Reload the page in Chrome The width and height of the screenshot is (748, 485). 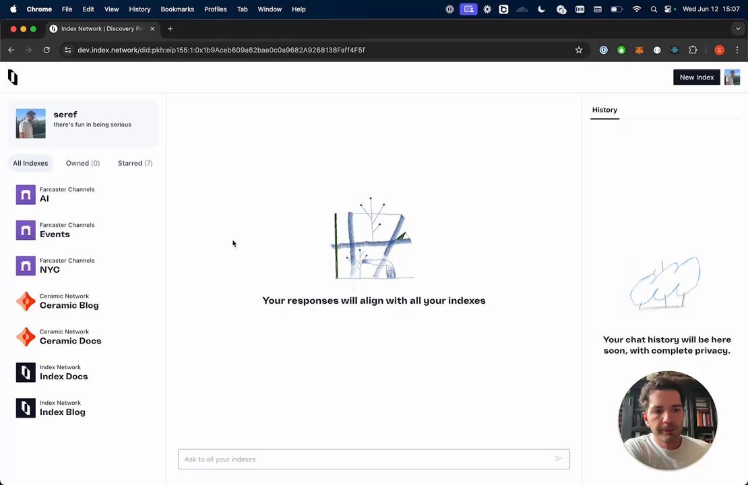click(46, 50)
